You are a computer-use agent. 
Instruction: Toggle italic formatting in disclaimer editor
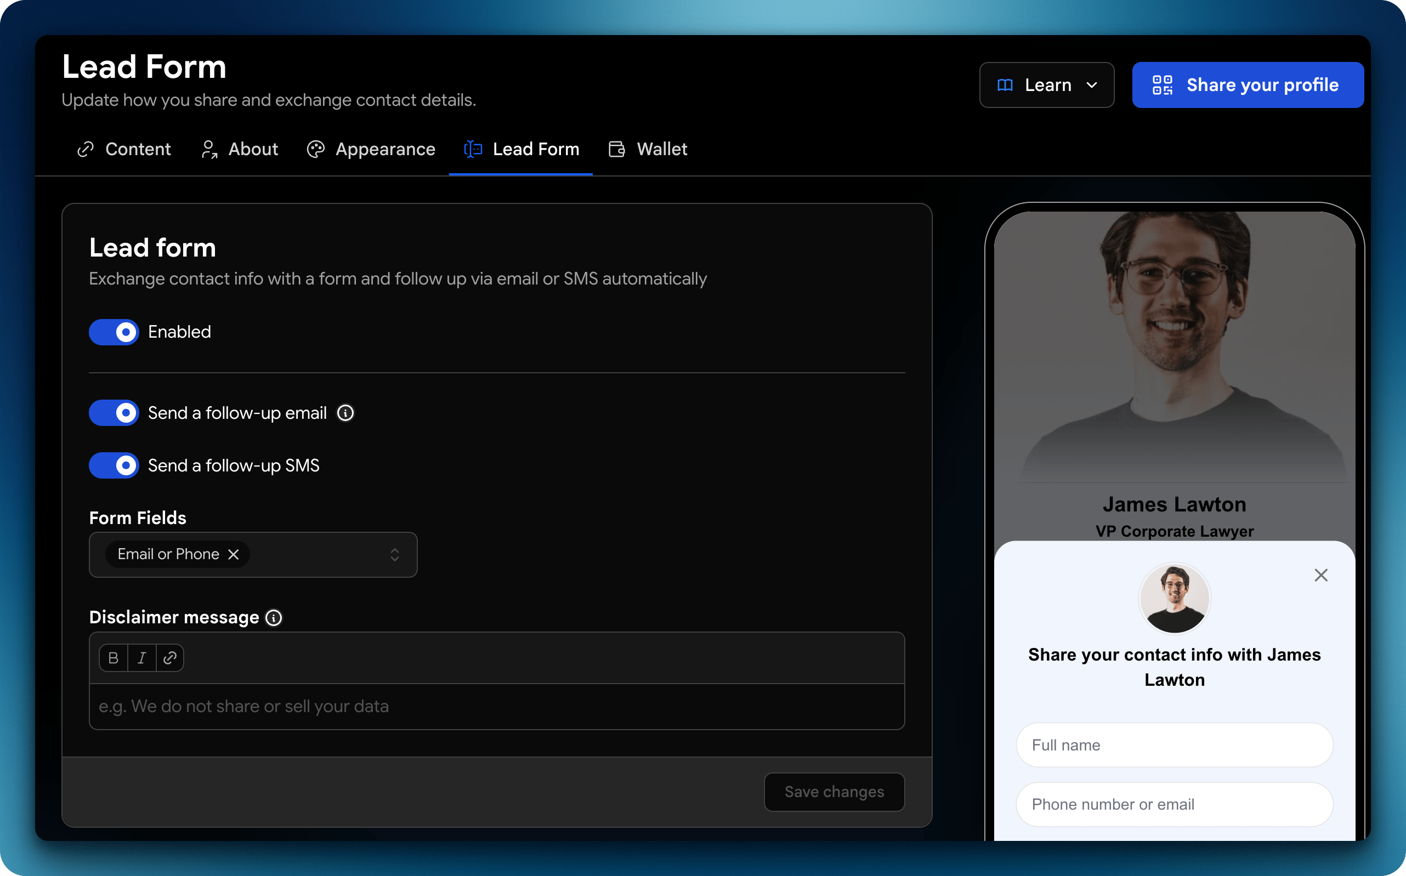tap(141, 658)
